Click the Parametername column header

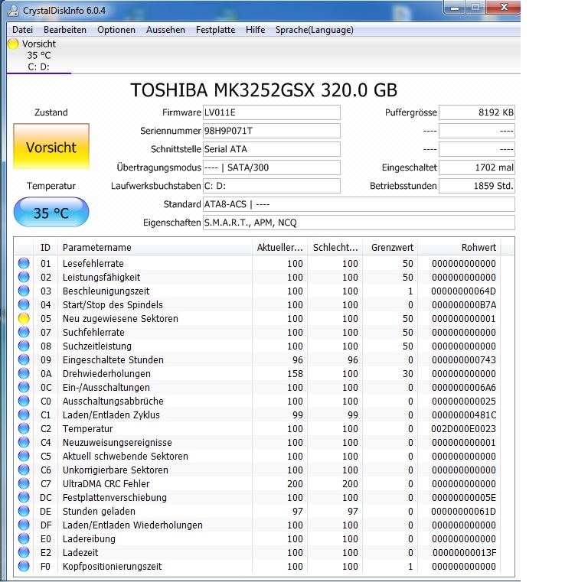coord(155,247)
